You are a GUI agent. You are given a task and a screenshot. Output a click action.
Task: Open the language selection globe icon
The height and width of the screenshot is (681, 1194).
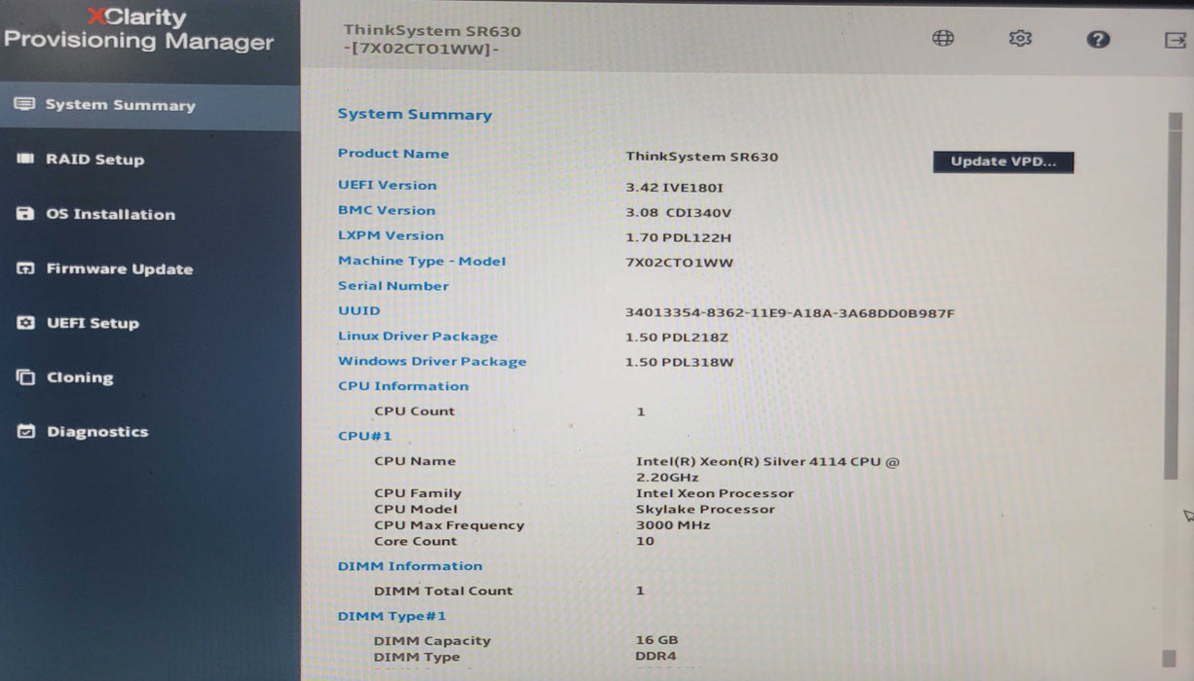tap(941, 38)
